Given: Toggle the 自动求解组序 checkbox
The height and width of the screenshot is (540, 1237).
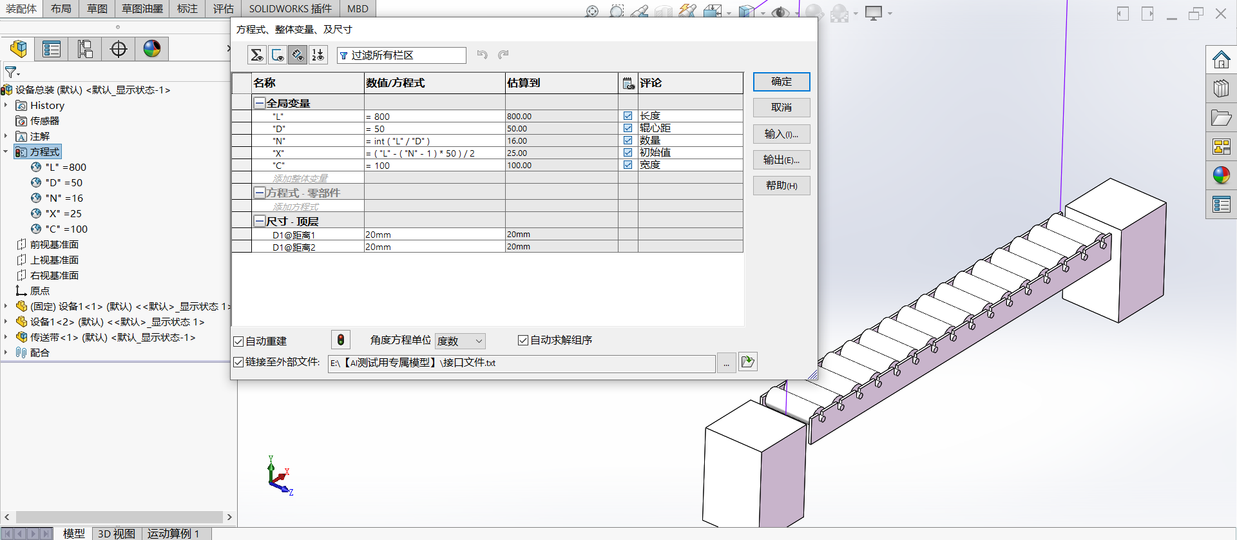Looking at the screenshot, I should coord(523,340).
